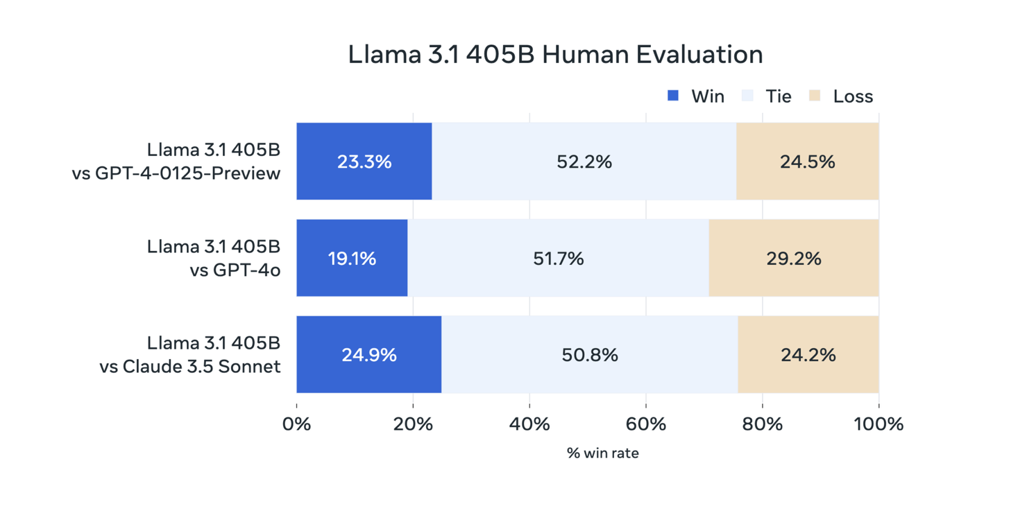This screenshot has width=1027, height=513.
Task: Click the light Tie legend swatch
Action: point(747,96)
